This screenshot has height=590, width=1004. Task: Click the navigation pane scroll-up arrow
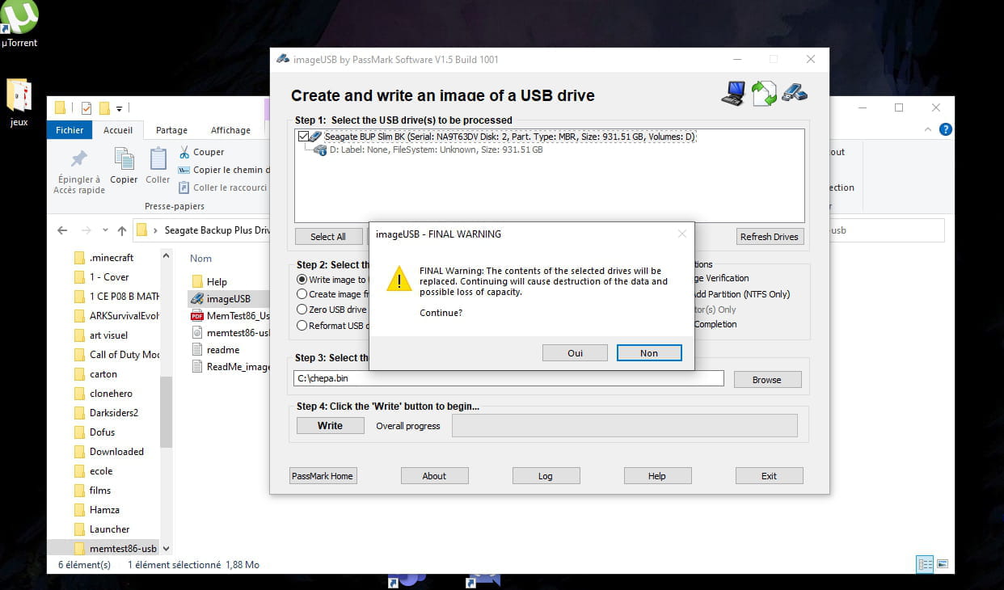click(166, 256)
